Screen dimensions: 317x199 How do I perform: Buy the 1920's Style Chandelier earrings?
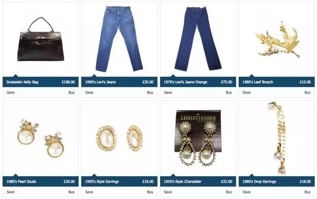[x=229, y=192]
